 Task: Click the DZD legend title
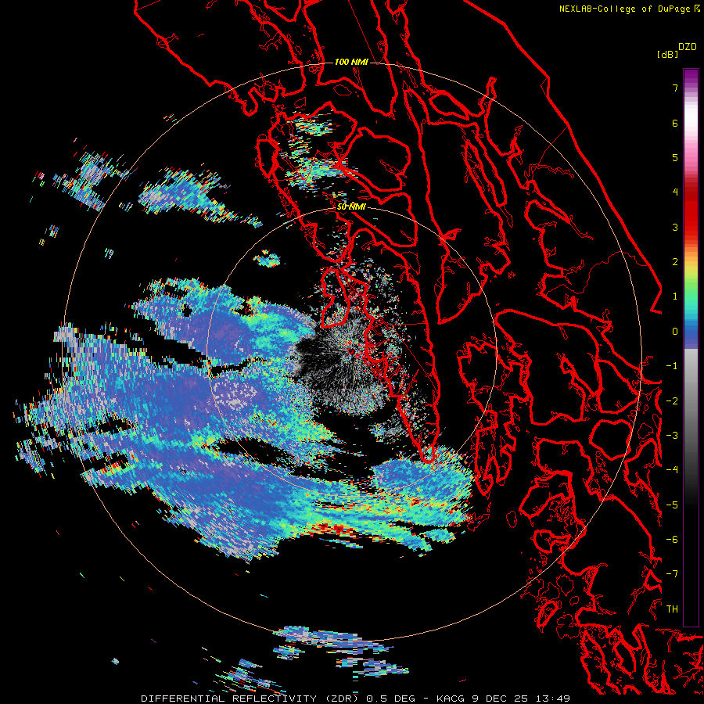tap(688, 47)
